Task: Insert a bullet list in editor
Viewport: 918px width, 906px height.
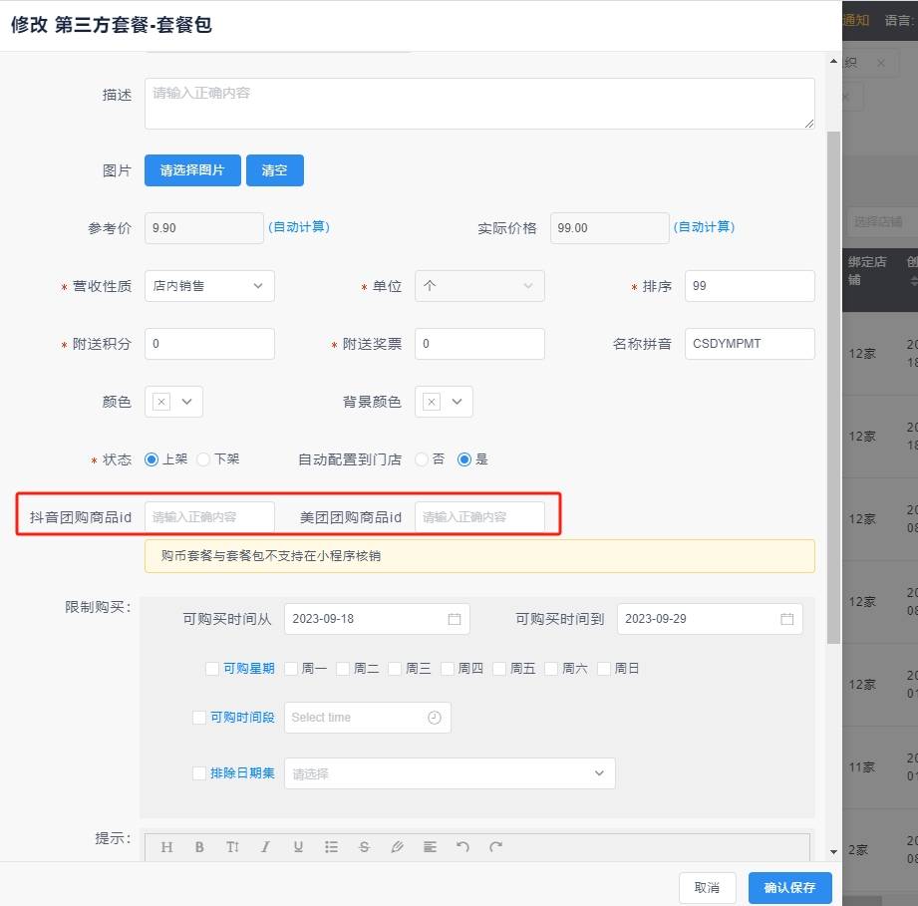Action: pyautogui.click(x=331, y=847)
